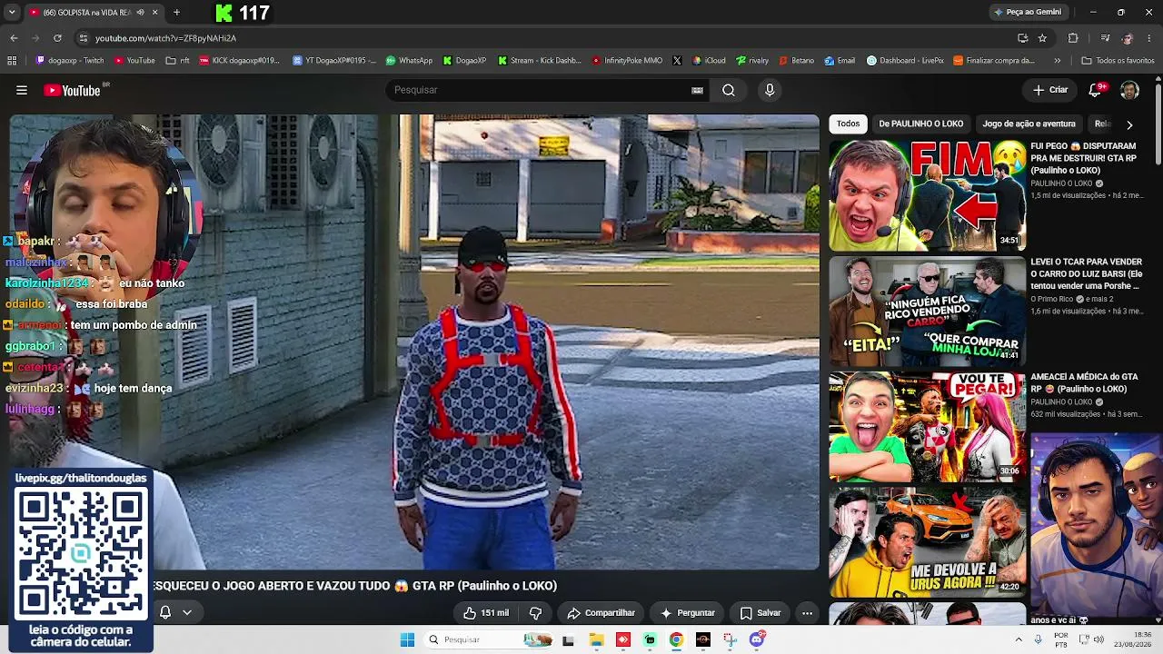This screenshot has height=654, width=1163.
Task: Open the tab search dropdown in Chrome
Action: coord(12,13)
